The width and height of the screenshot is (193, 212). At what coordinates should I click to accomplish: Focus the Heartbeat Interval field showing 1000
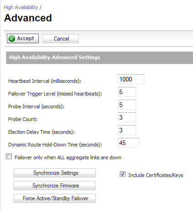click(131, 79)
